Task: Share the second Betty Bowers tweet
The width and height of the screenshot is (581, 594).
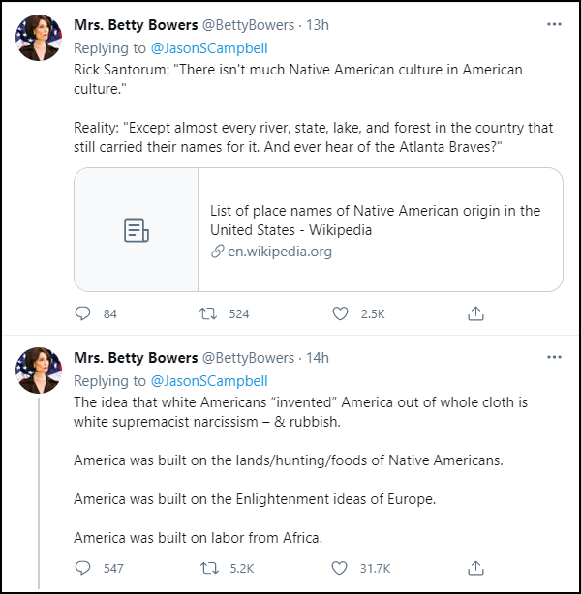Action: (x=475, y=568)
